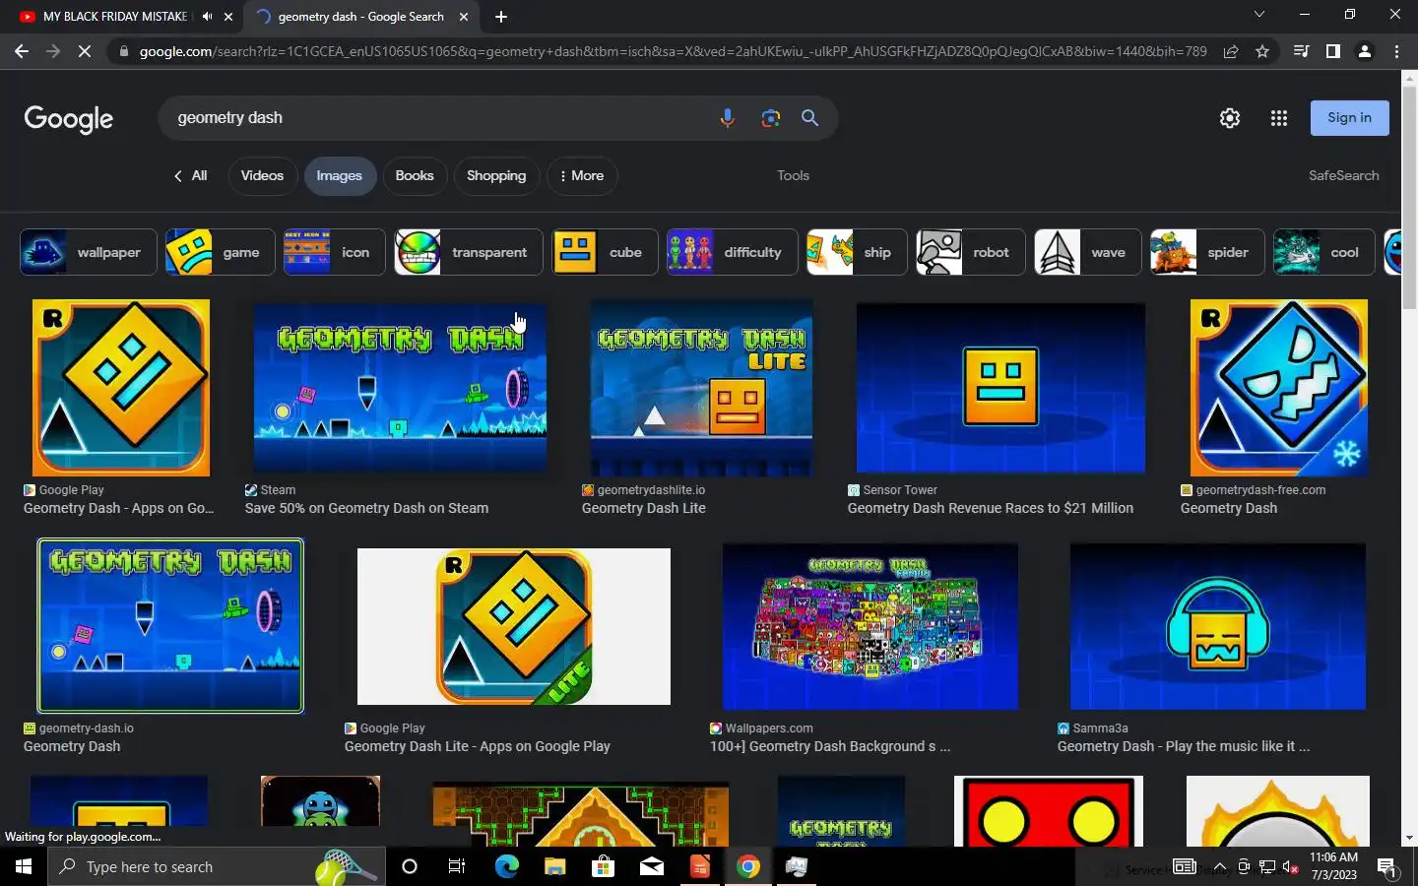Viewport: 1418px width, 886px height.
Task: Open Task View on the taskbar
Action: (x=457, y=866)
